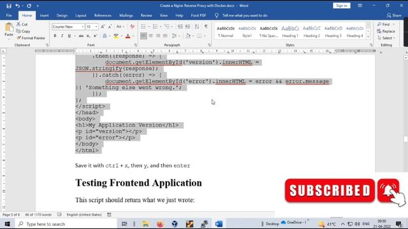Open the paragraph Shading color button
This screenshot has height=229, width=408.
tap(188, 36)
